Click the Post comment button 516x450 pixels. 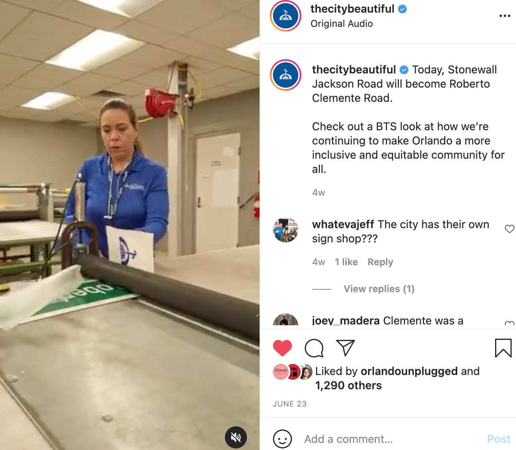(499, 439)
